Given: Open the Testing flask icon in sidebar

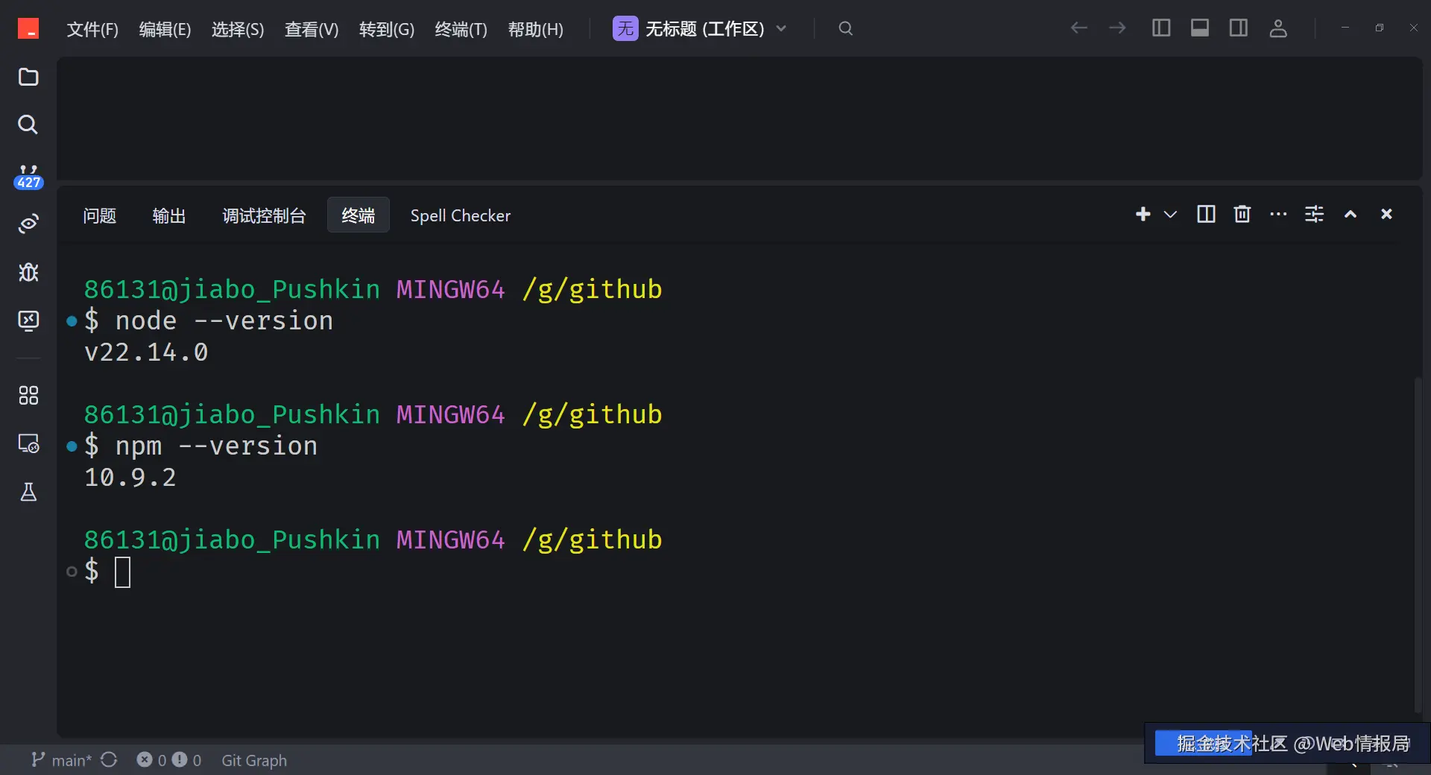Looking at the screenshot, I should [28, 492].
